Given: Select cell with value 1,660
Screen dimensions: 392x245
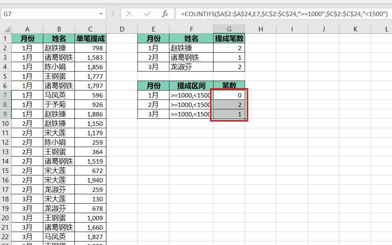Looking at the screenshot, I should tap(91, 227).
